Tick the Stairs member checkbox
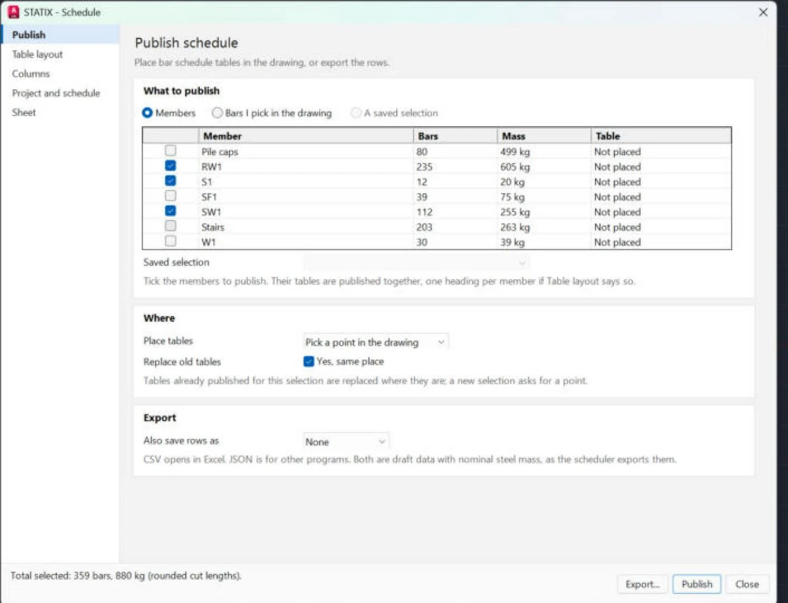788x603 pixels. pos(170,226)
